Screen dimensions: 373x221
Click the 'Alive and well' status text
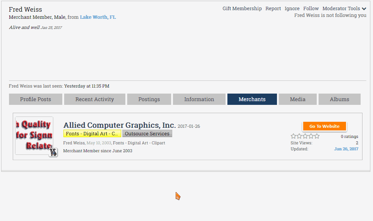[x=24, y=27]
